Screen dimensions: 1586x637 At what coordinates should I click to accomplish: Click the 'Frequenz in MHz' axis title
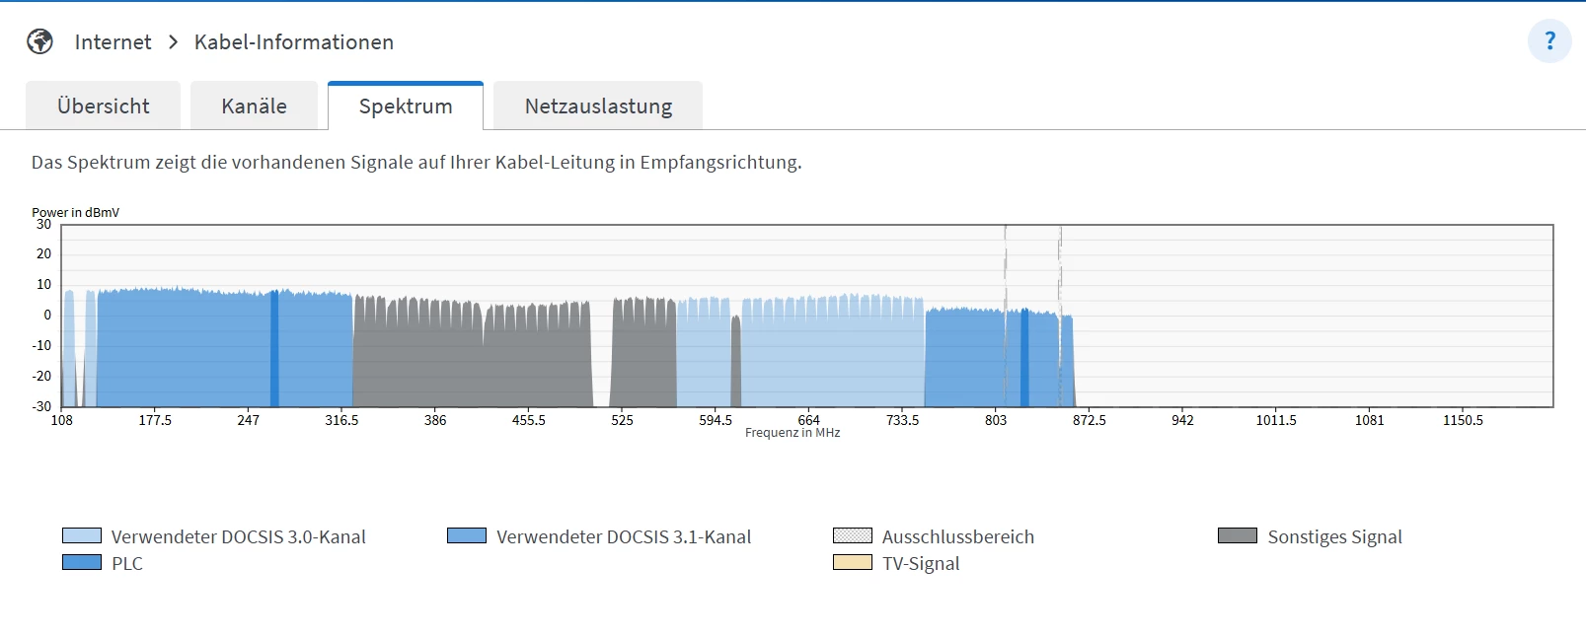(x=793, y=433)
